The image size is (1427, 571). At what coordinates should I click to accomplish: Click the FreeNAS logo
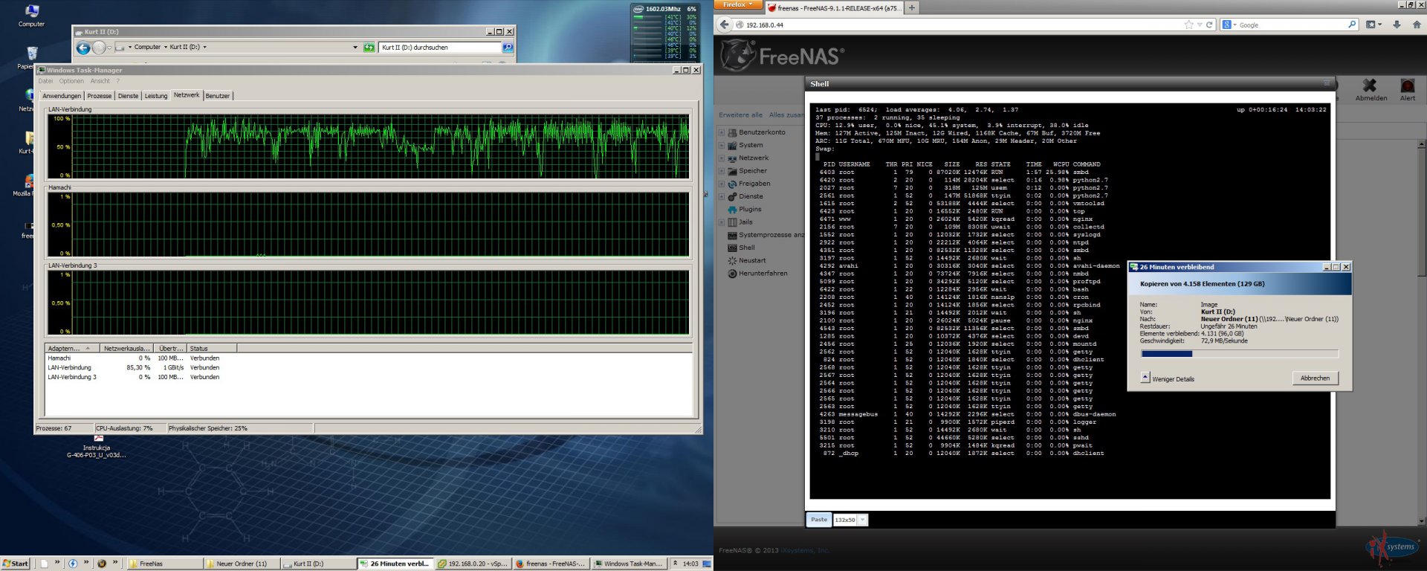coord(782,55)
